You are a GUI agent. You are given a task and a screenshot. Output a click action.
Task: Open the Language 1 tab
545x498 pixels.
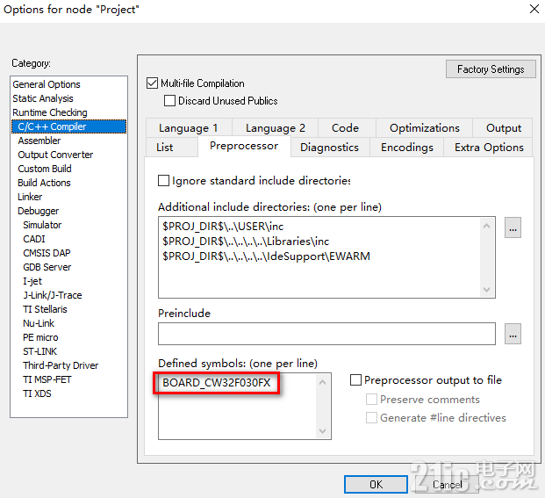pyautogui.click(x=189, y=128)
